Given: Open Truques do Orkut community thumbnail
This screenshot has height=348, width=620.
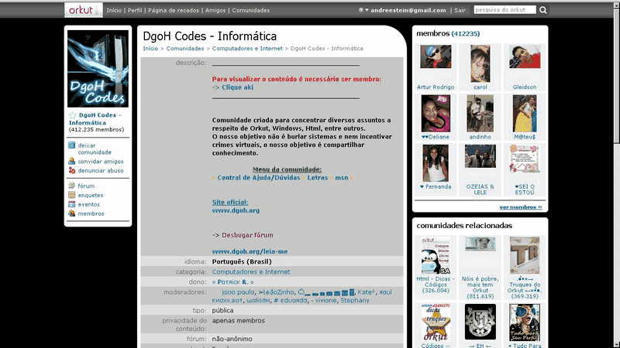Looking at the screenshot, I should pos(525,255).
